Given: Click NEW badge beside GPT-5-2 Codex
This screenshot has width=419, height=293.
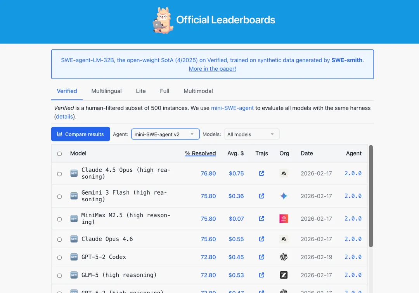Looking at the screenshot, I should tap(74, 257).
